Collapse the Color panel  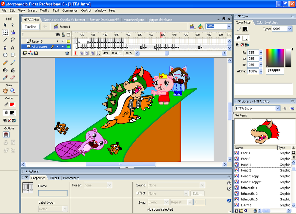click(x=239, y=16)
